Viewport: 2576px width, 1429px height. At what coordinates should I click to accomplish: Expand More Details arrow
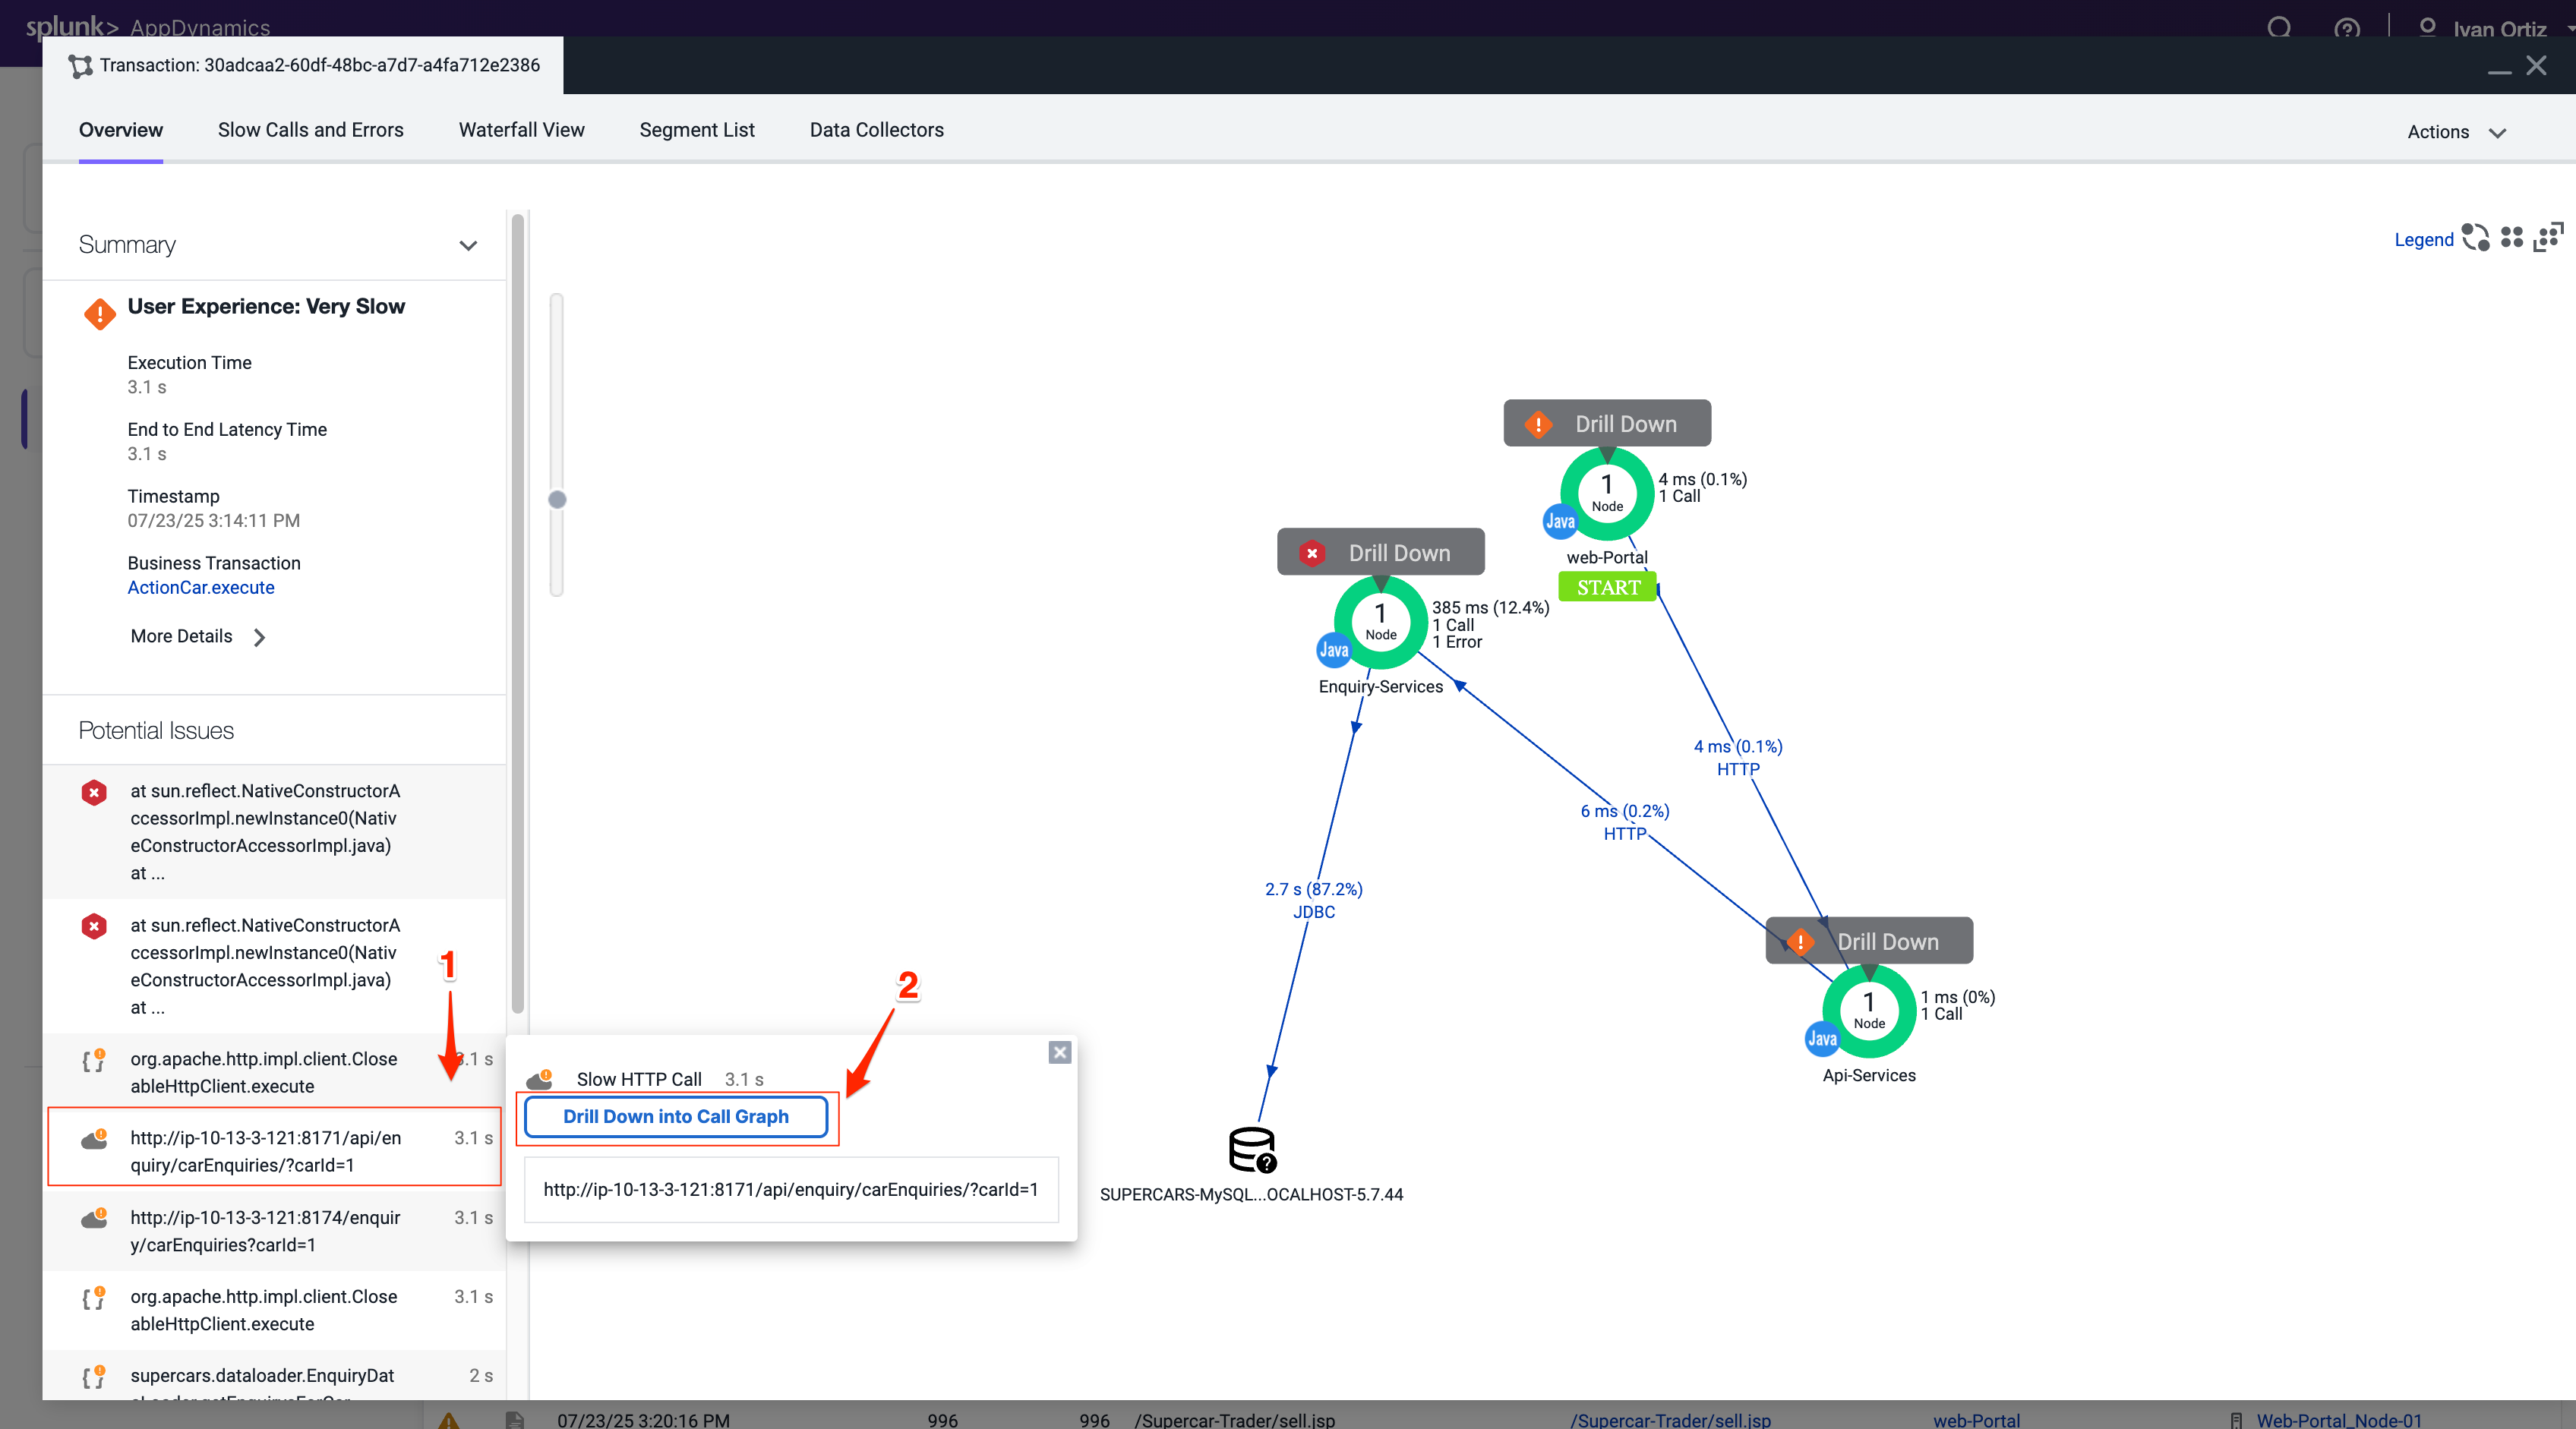[x=259, y=637]
